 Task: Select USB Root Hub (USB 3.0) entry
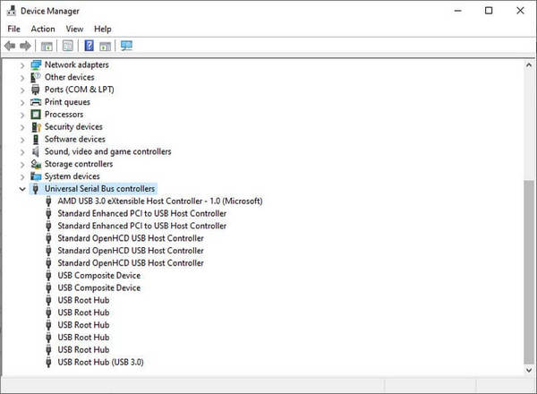pos(100,362)
